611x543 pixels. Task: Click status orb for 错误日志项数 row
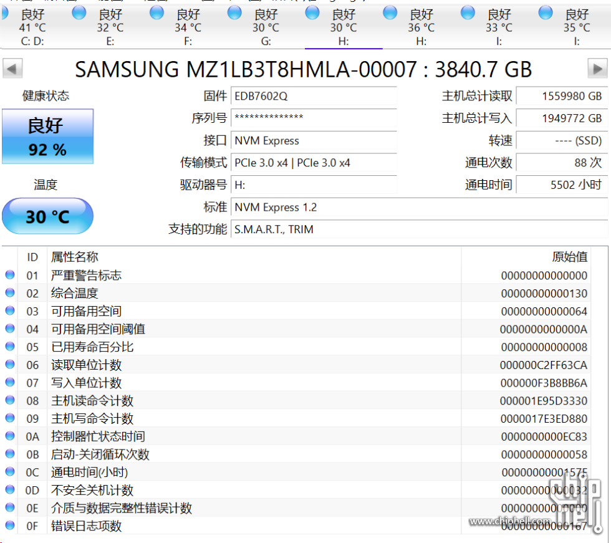click(x=10, y=526)
